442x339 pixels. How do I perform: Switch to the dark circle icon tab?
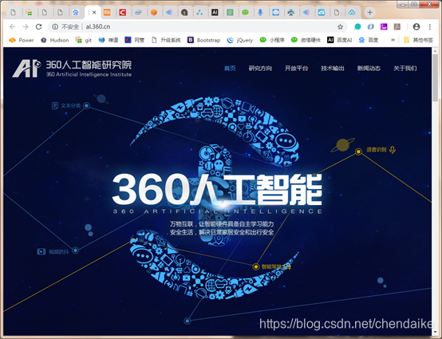(184, 13)
